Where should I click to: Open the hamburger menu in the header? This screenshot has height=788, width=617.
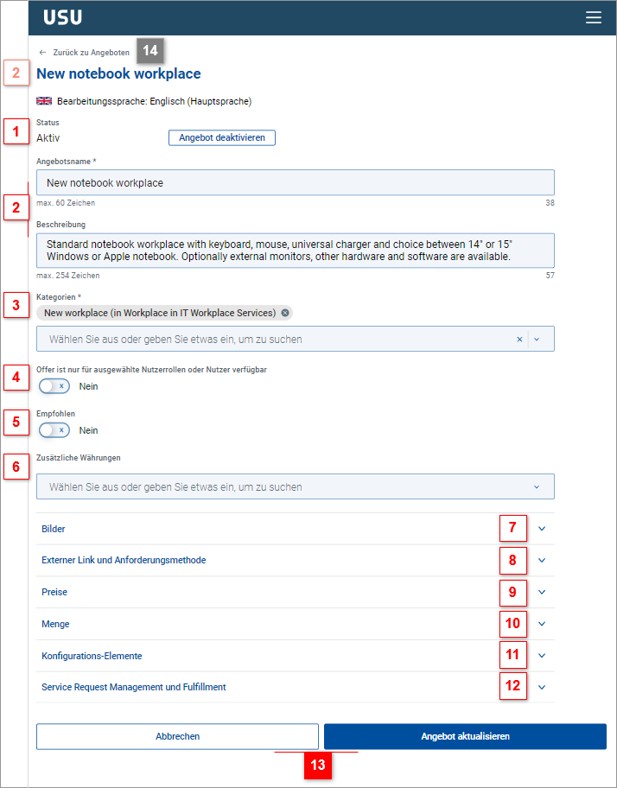point(593,17)
